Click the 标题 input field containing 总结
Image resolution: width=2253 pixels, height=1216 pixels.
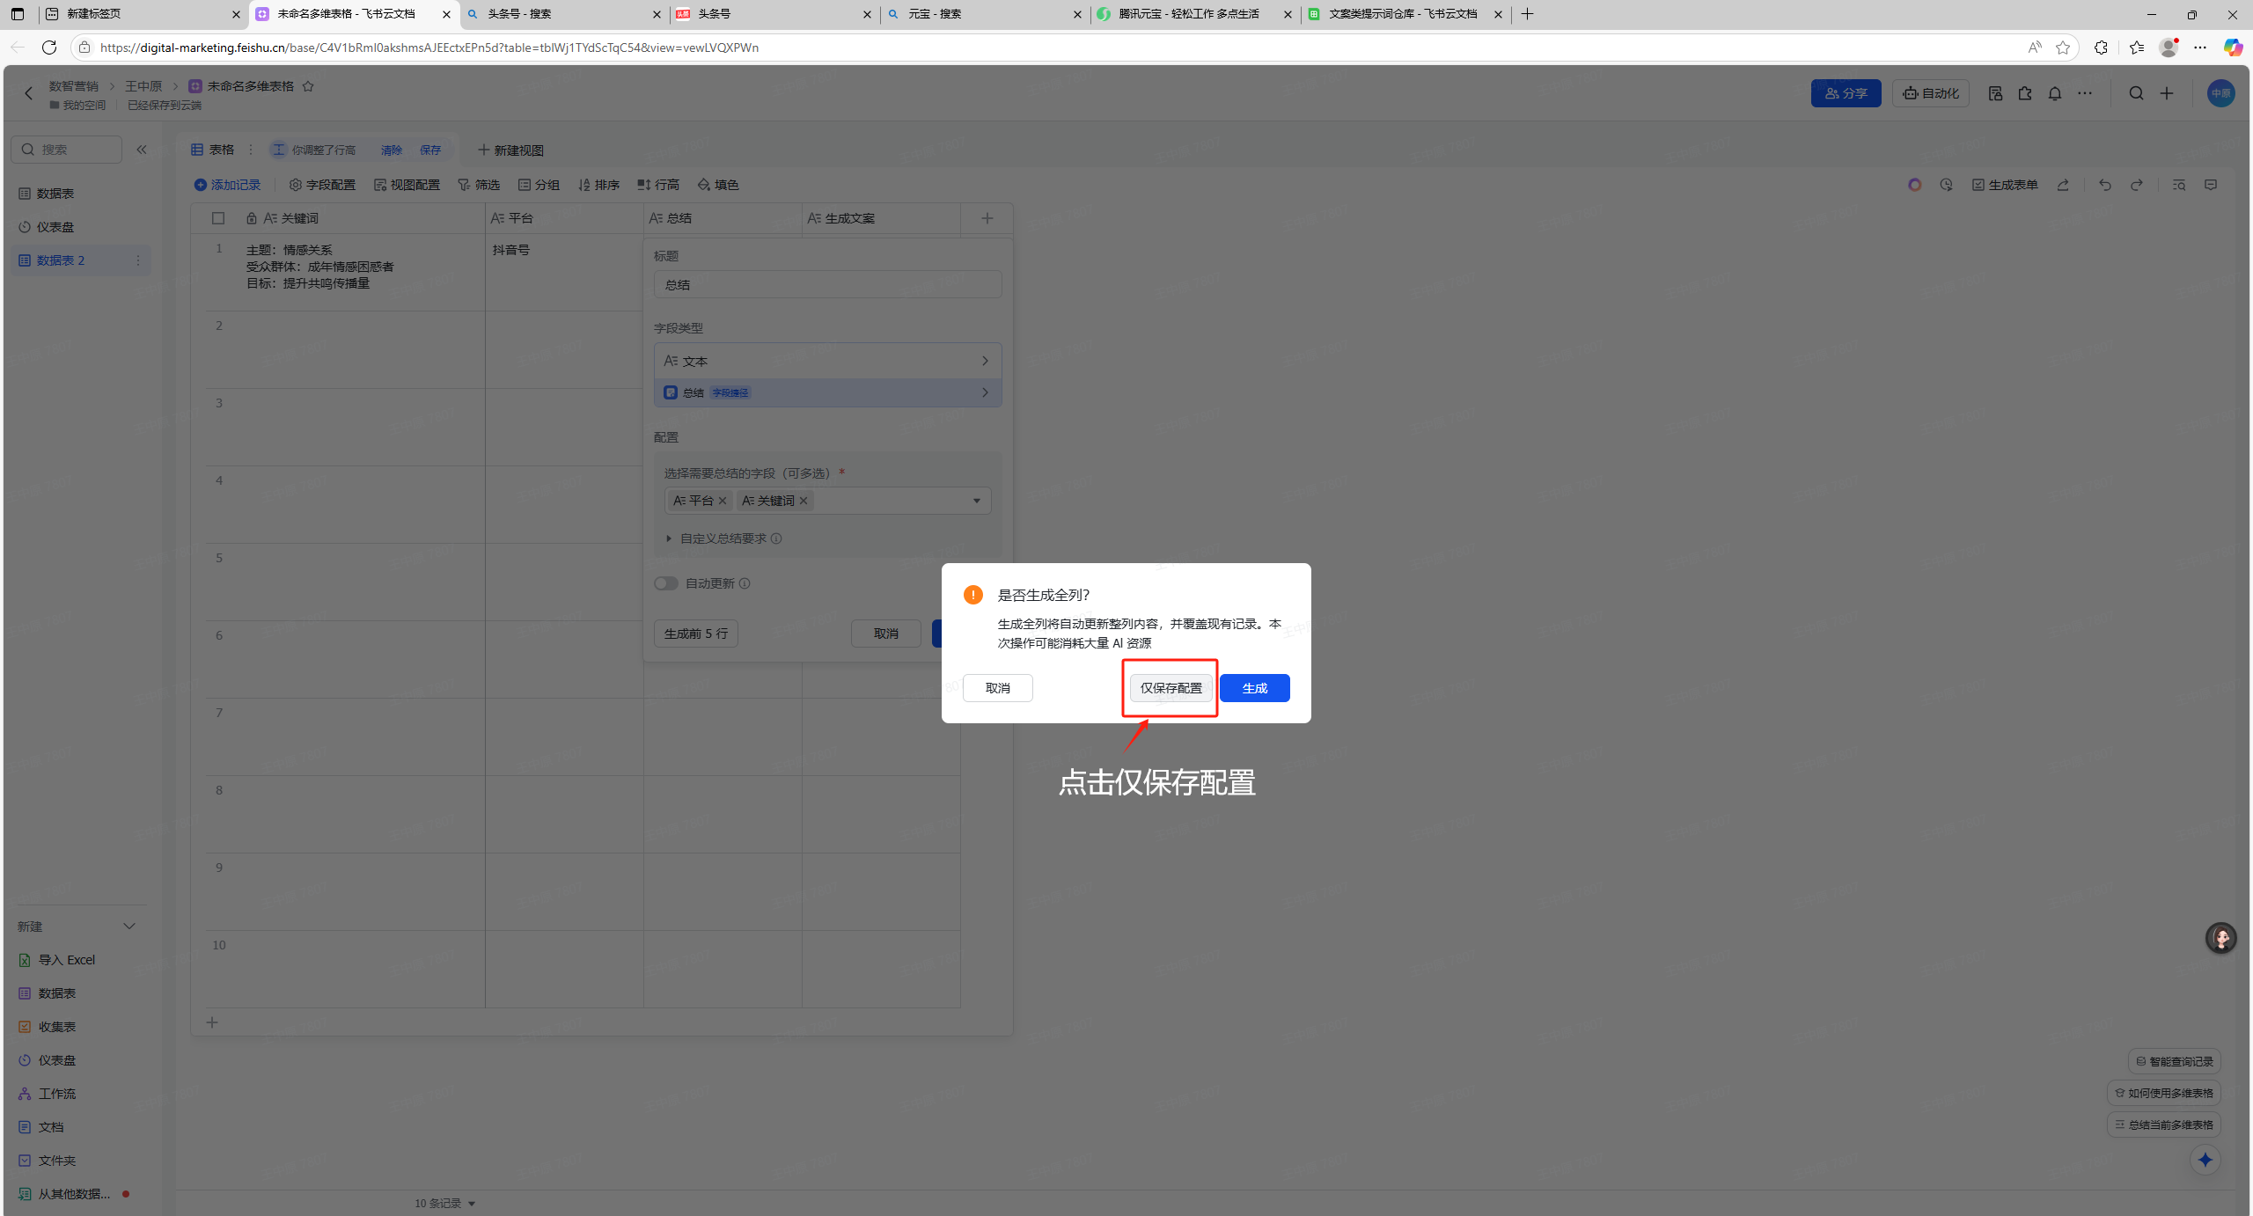click(827, 285)
